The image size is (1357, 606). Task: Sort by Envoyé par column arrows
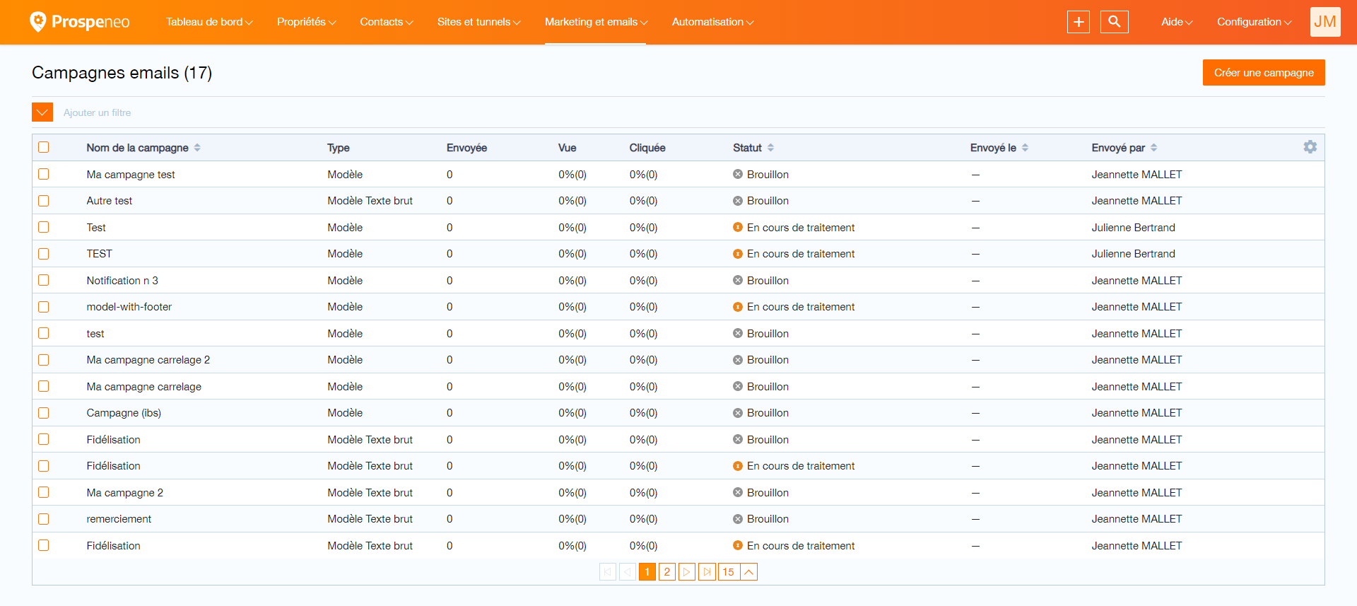(1153, 148)
